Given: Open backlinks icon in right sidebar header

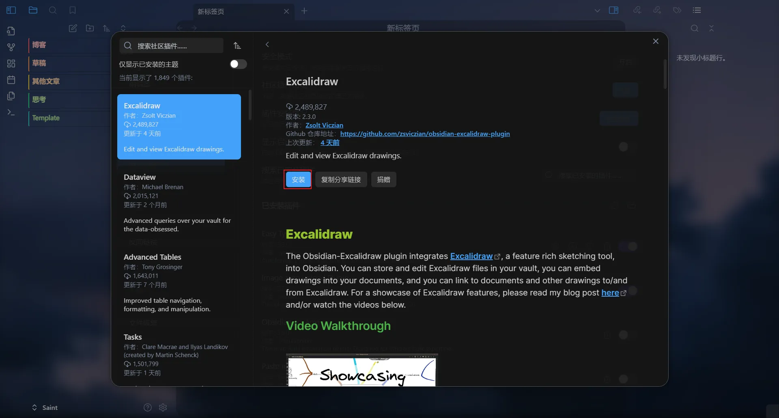Looking at the screenshot, I should click(637, 10).
